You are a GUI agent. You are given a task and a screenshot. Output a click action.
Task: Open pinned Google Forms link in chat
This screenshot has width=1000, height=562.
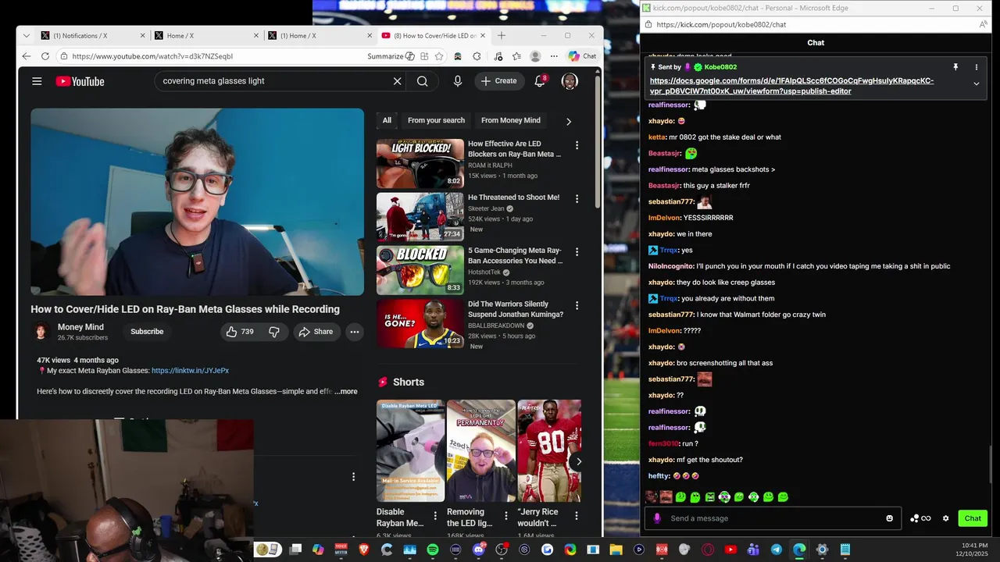click(791, 86)
